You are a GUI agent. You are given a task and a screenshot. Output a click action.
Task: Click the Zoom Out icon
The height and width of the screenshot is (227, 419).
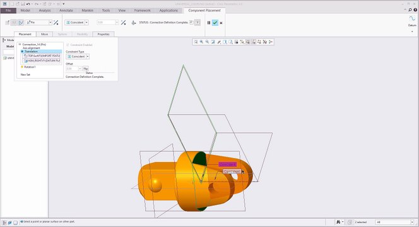point(207,42)
